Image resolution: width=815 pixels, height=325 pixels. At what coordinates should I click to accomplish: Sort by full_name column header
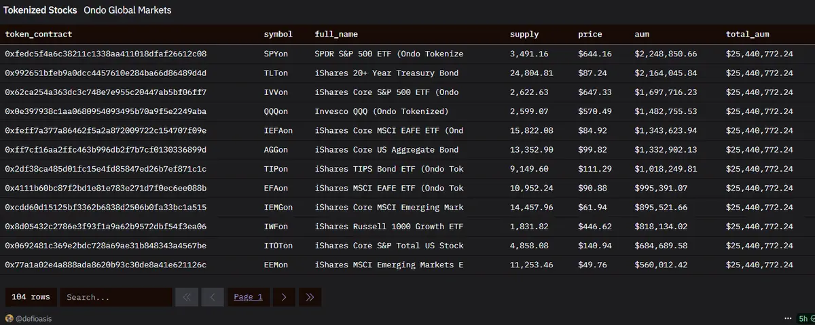pos(336,34)
